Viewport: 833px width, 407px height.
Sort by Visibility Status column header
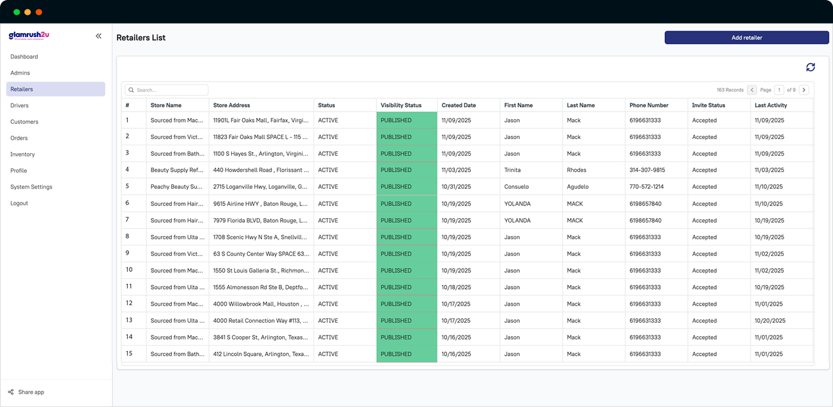[401, 105]
